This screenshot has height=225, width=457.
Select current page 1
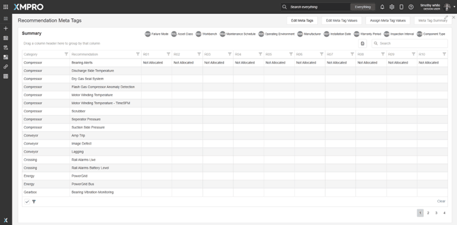[x=420, y=213]
